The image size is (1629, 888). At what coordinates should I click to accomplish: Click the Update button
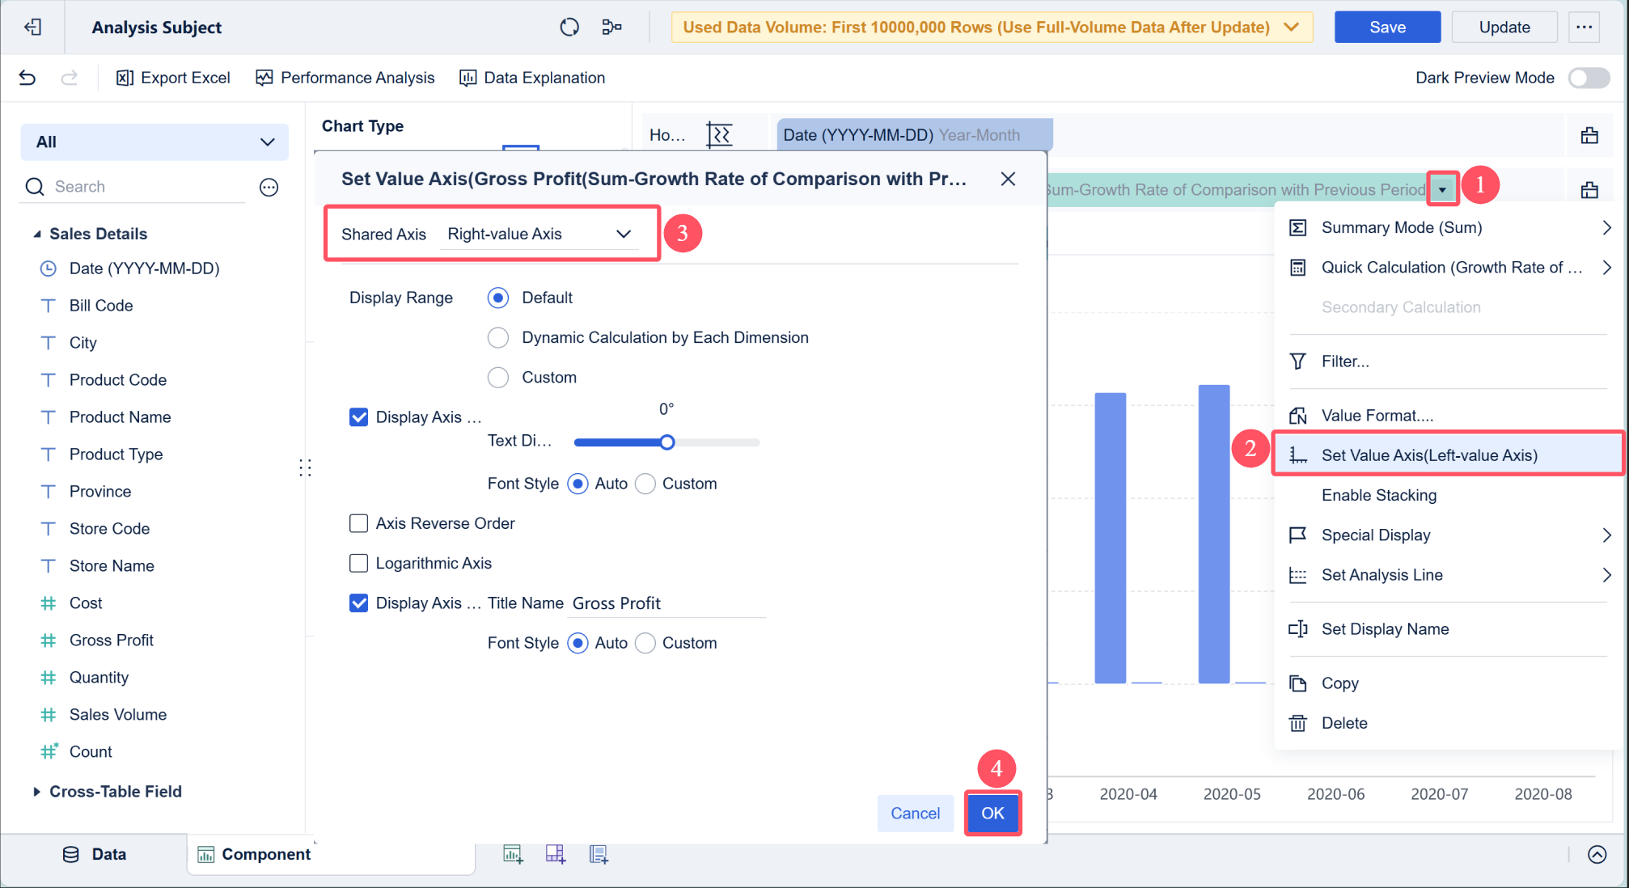pos(1504,27)
